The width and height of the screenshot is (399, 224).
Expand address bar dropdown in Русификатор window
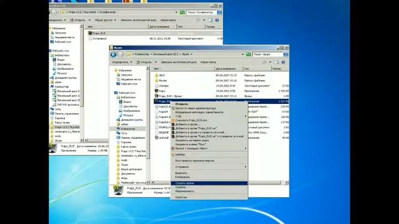click(x=176, y=12)
